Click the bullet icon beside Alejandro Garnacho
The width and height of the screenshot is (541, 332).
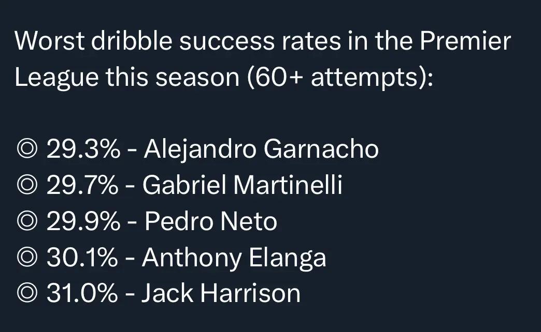[27, 149]
